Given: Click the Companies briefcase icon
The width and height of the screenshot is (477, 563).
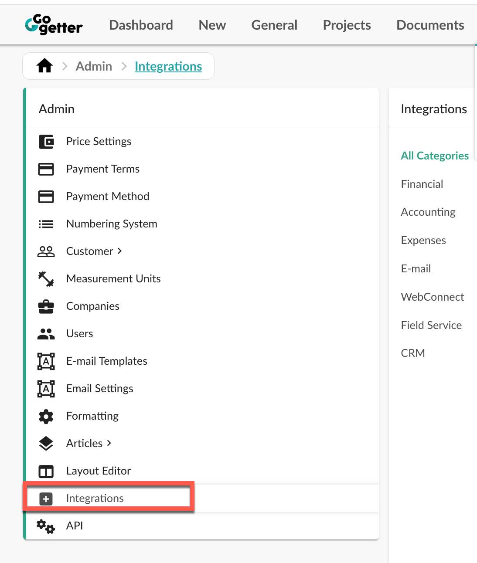Looking at the screenshot, I should point(46,306).
